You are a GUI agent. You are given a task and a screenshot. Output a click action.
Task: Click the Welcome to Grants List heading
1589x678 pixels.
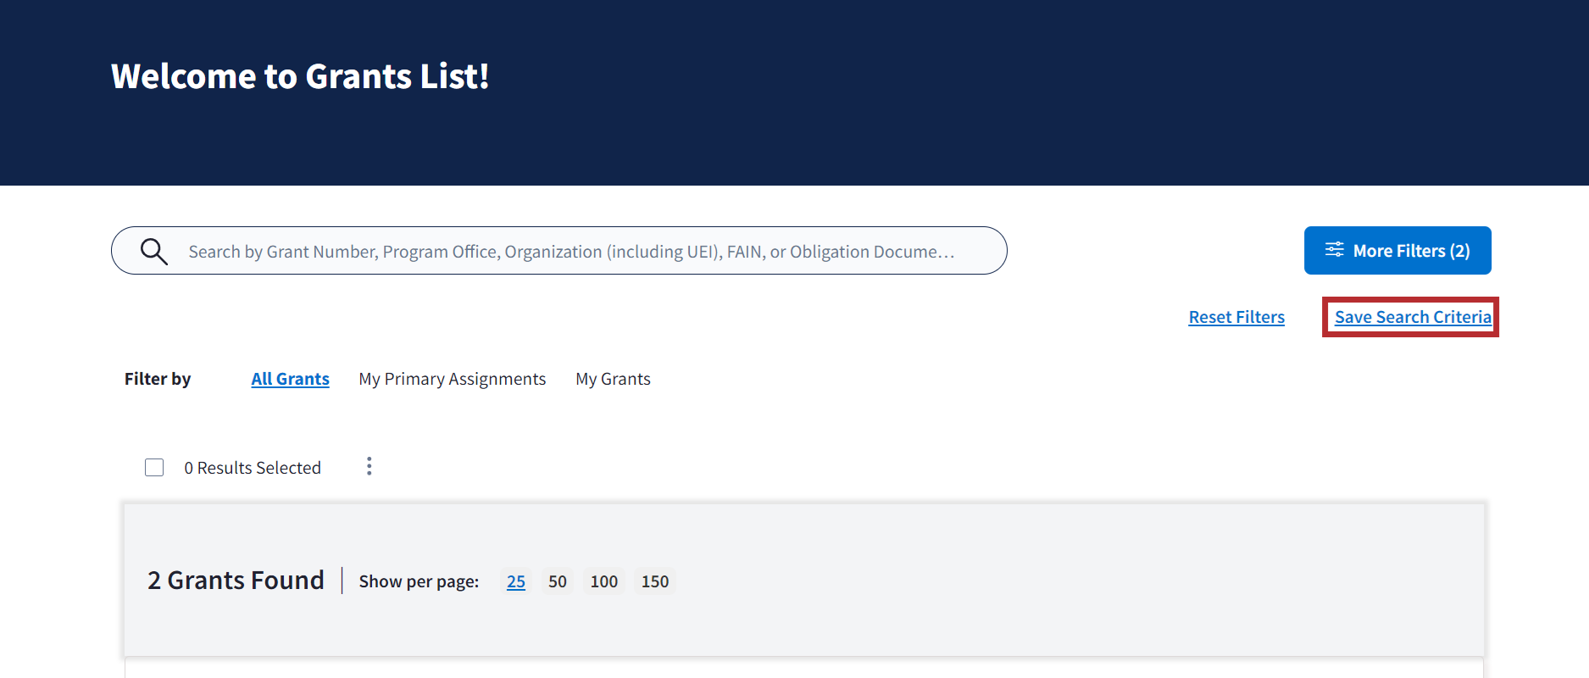click(x=300, y=76)
